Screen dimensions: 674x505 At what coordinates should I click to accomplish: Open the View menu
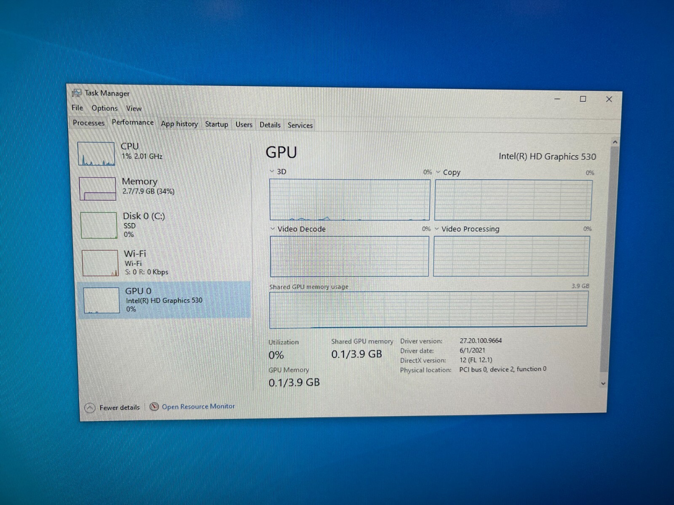pyautogui.click(x=134, y=109)
